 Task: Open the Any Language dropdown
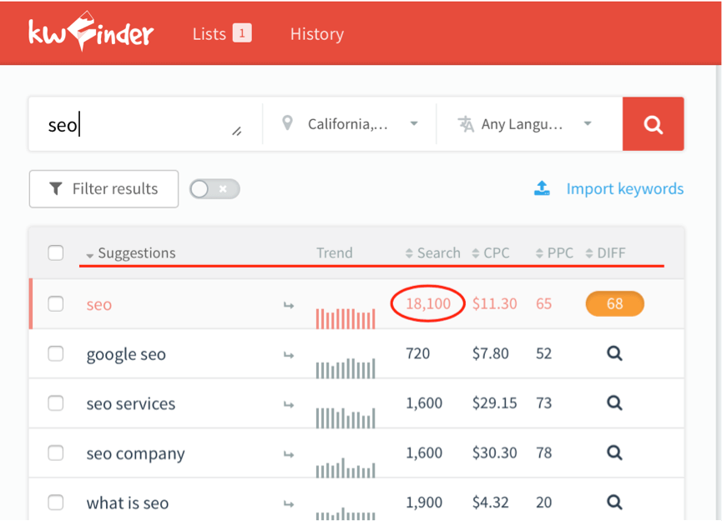529,123
